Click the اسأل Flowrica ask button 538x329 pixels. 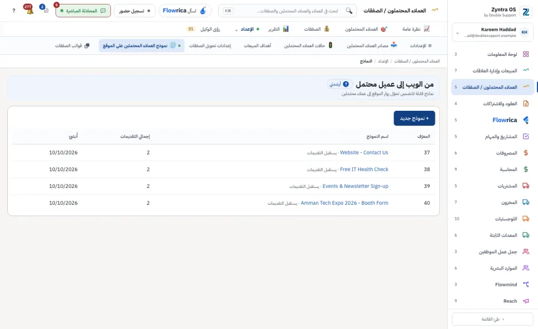[184, 11]
